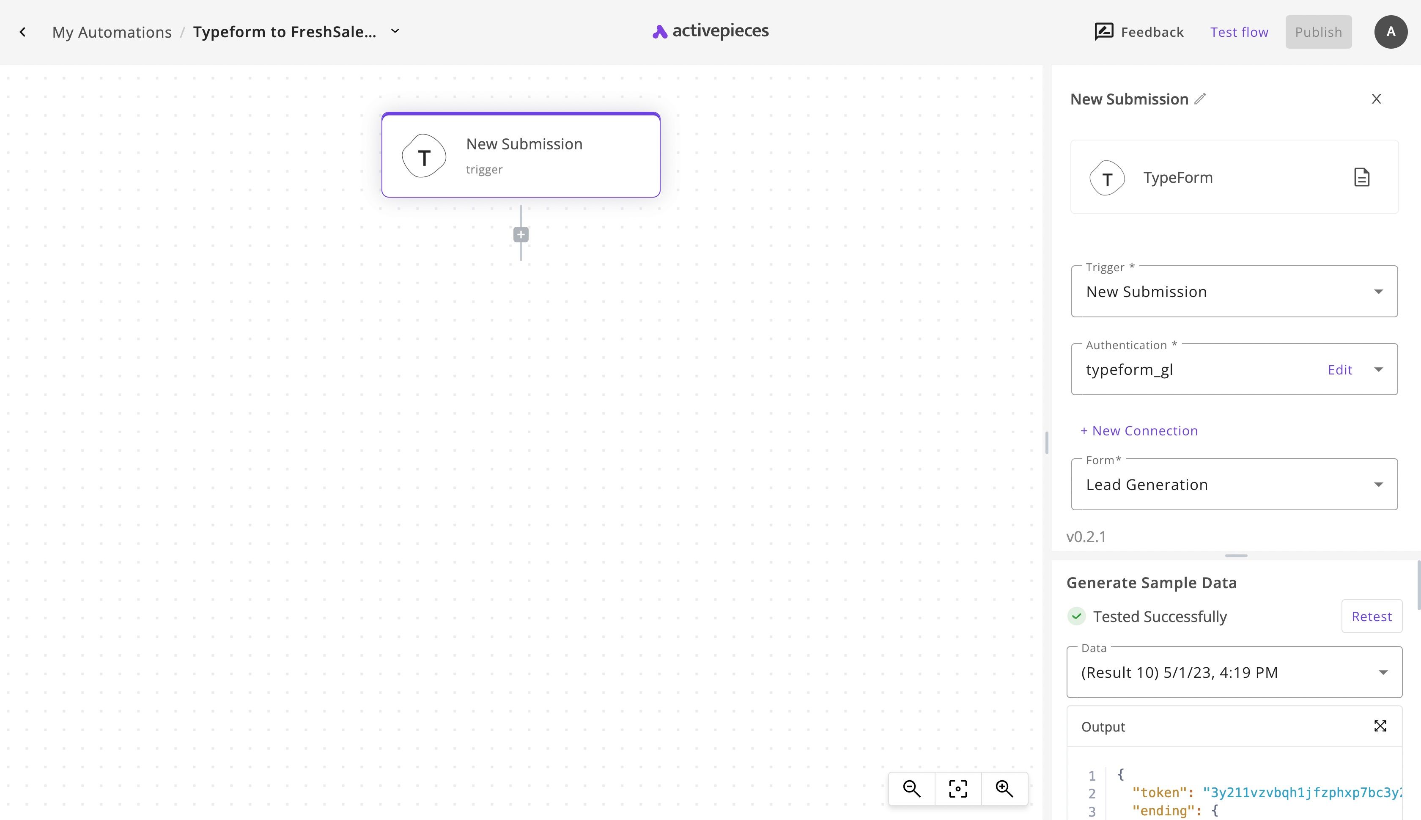1421x820 pixels.
Task: Select the New Submission trigger node
Action: [521, 155]
